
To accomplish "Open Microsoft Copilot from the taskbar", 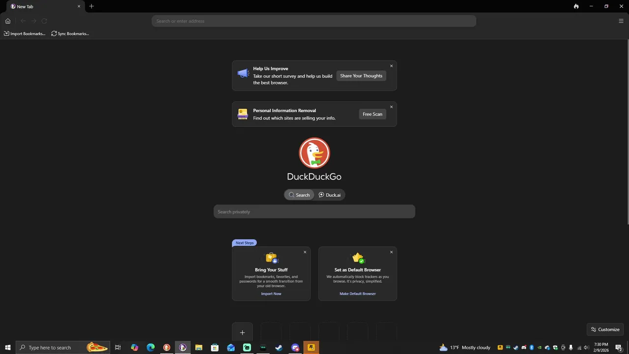I will 135,348.
